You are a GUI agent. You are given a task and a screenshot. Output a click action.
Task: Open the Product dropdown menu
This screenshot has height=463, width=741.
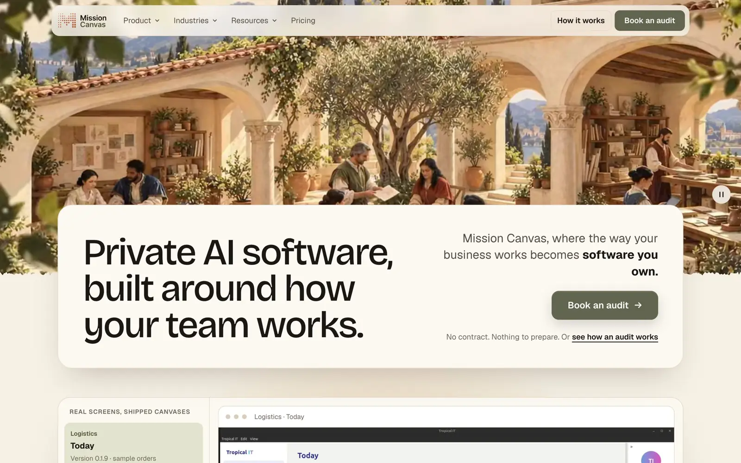pos(141,21)
